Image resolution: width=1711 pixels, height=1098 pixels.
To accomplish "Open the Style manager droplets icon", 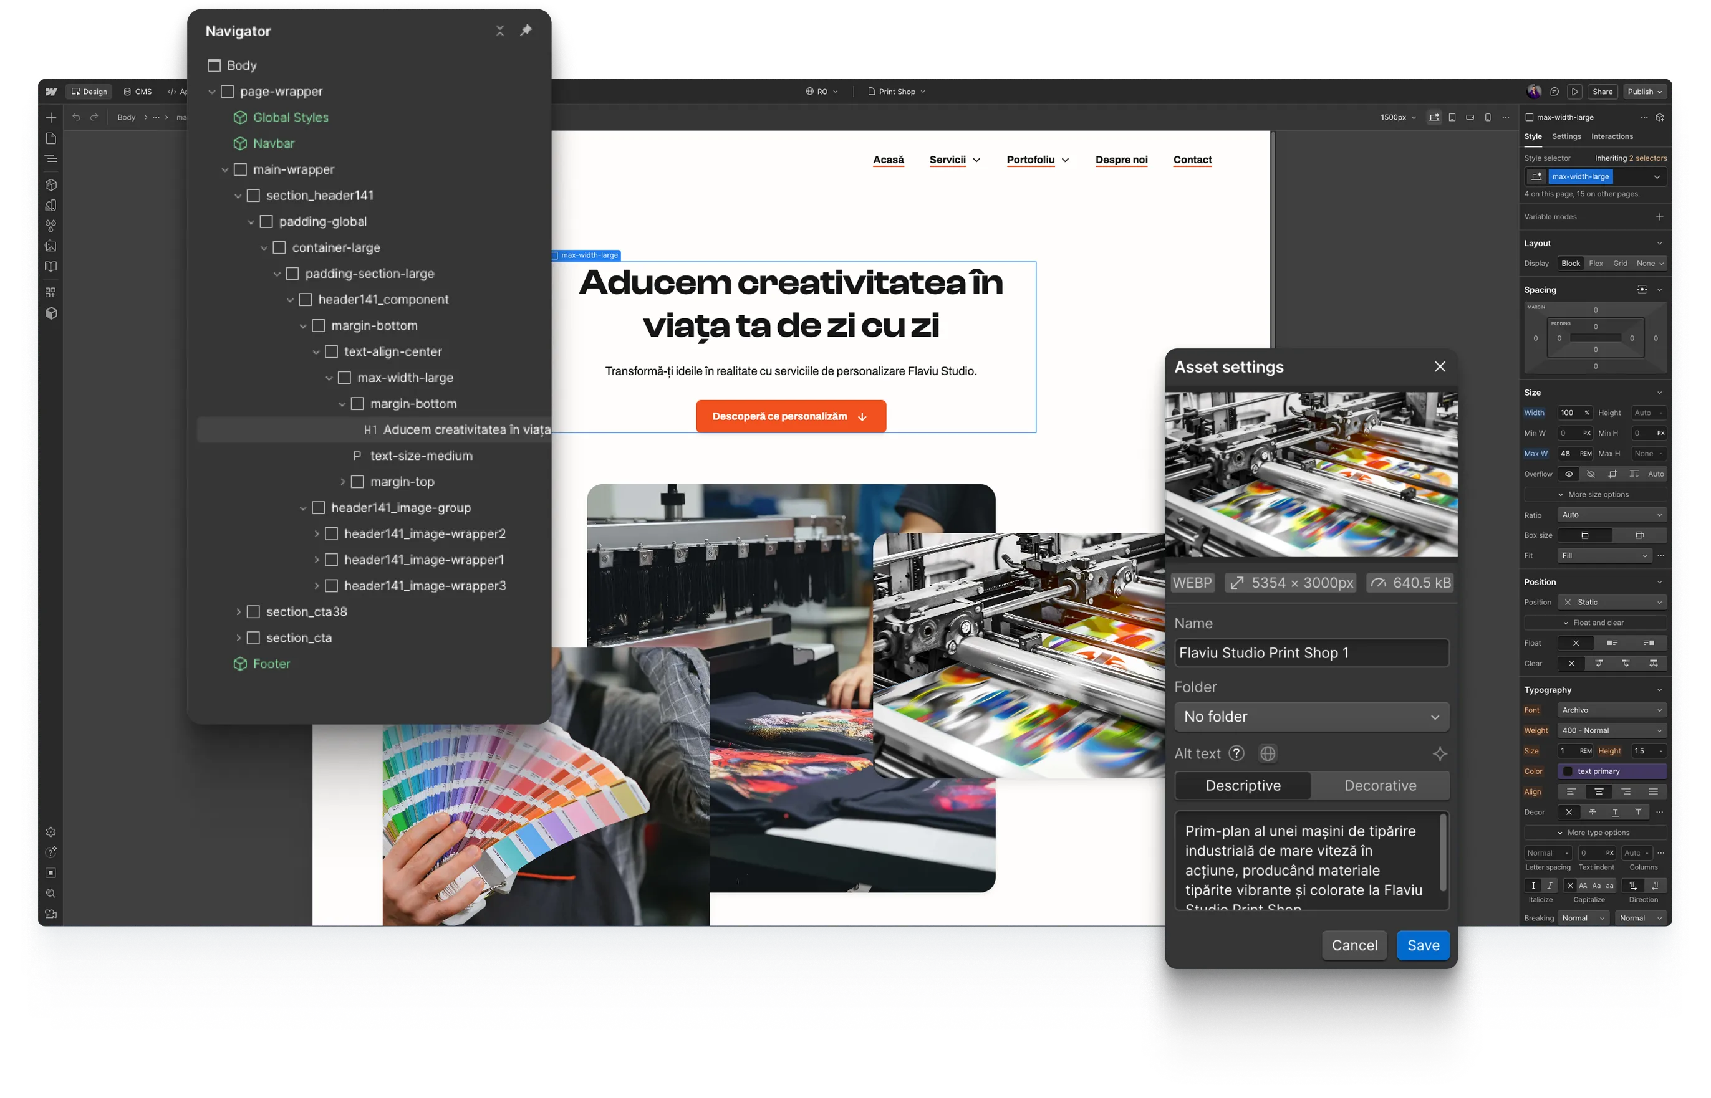I will [x=51, y=226].
